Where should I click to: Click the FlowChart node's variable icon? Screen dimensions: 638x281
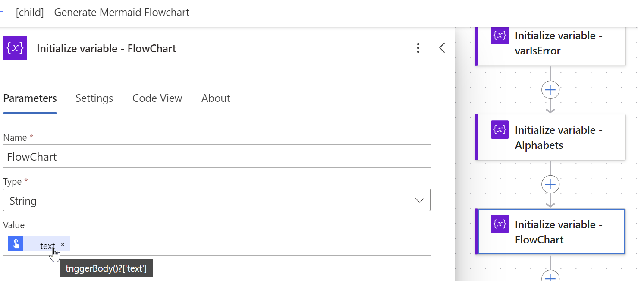click(x=500, y=224)
